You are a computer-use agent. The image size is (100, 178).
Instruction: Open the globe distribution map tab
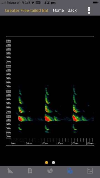(50, 170)
